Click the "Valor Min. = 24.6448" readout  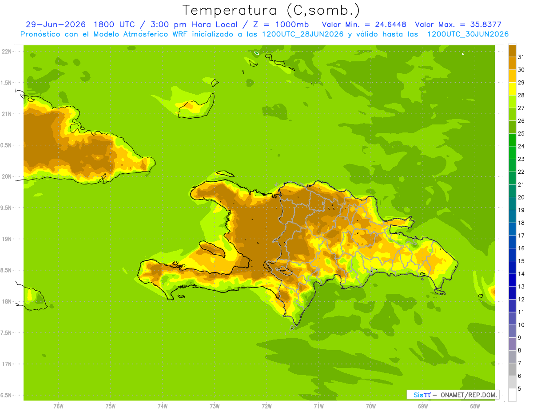[x=364, y=24]
